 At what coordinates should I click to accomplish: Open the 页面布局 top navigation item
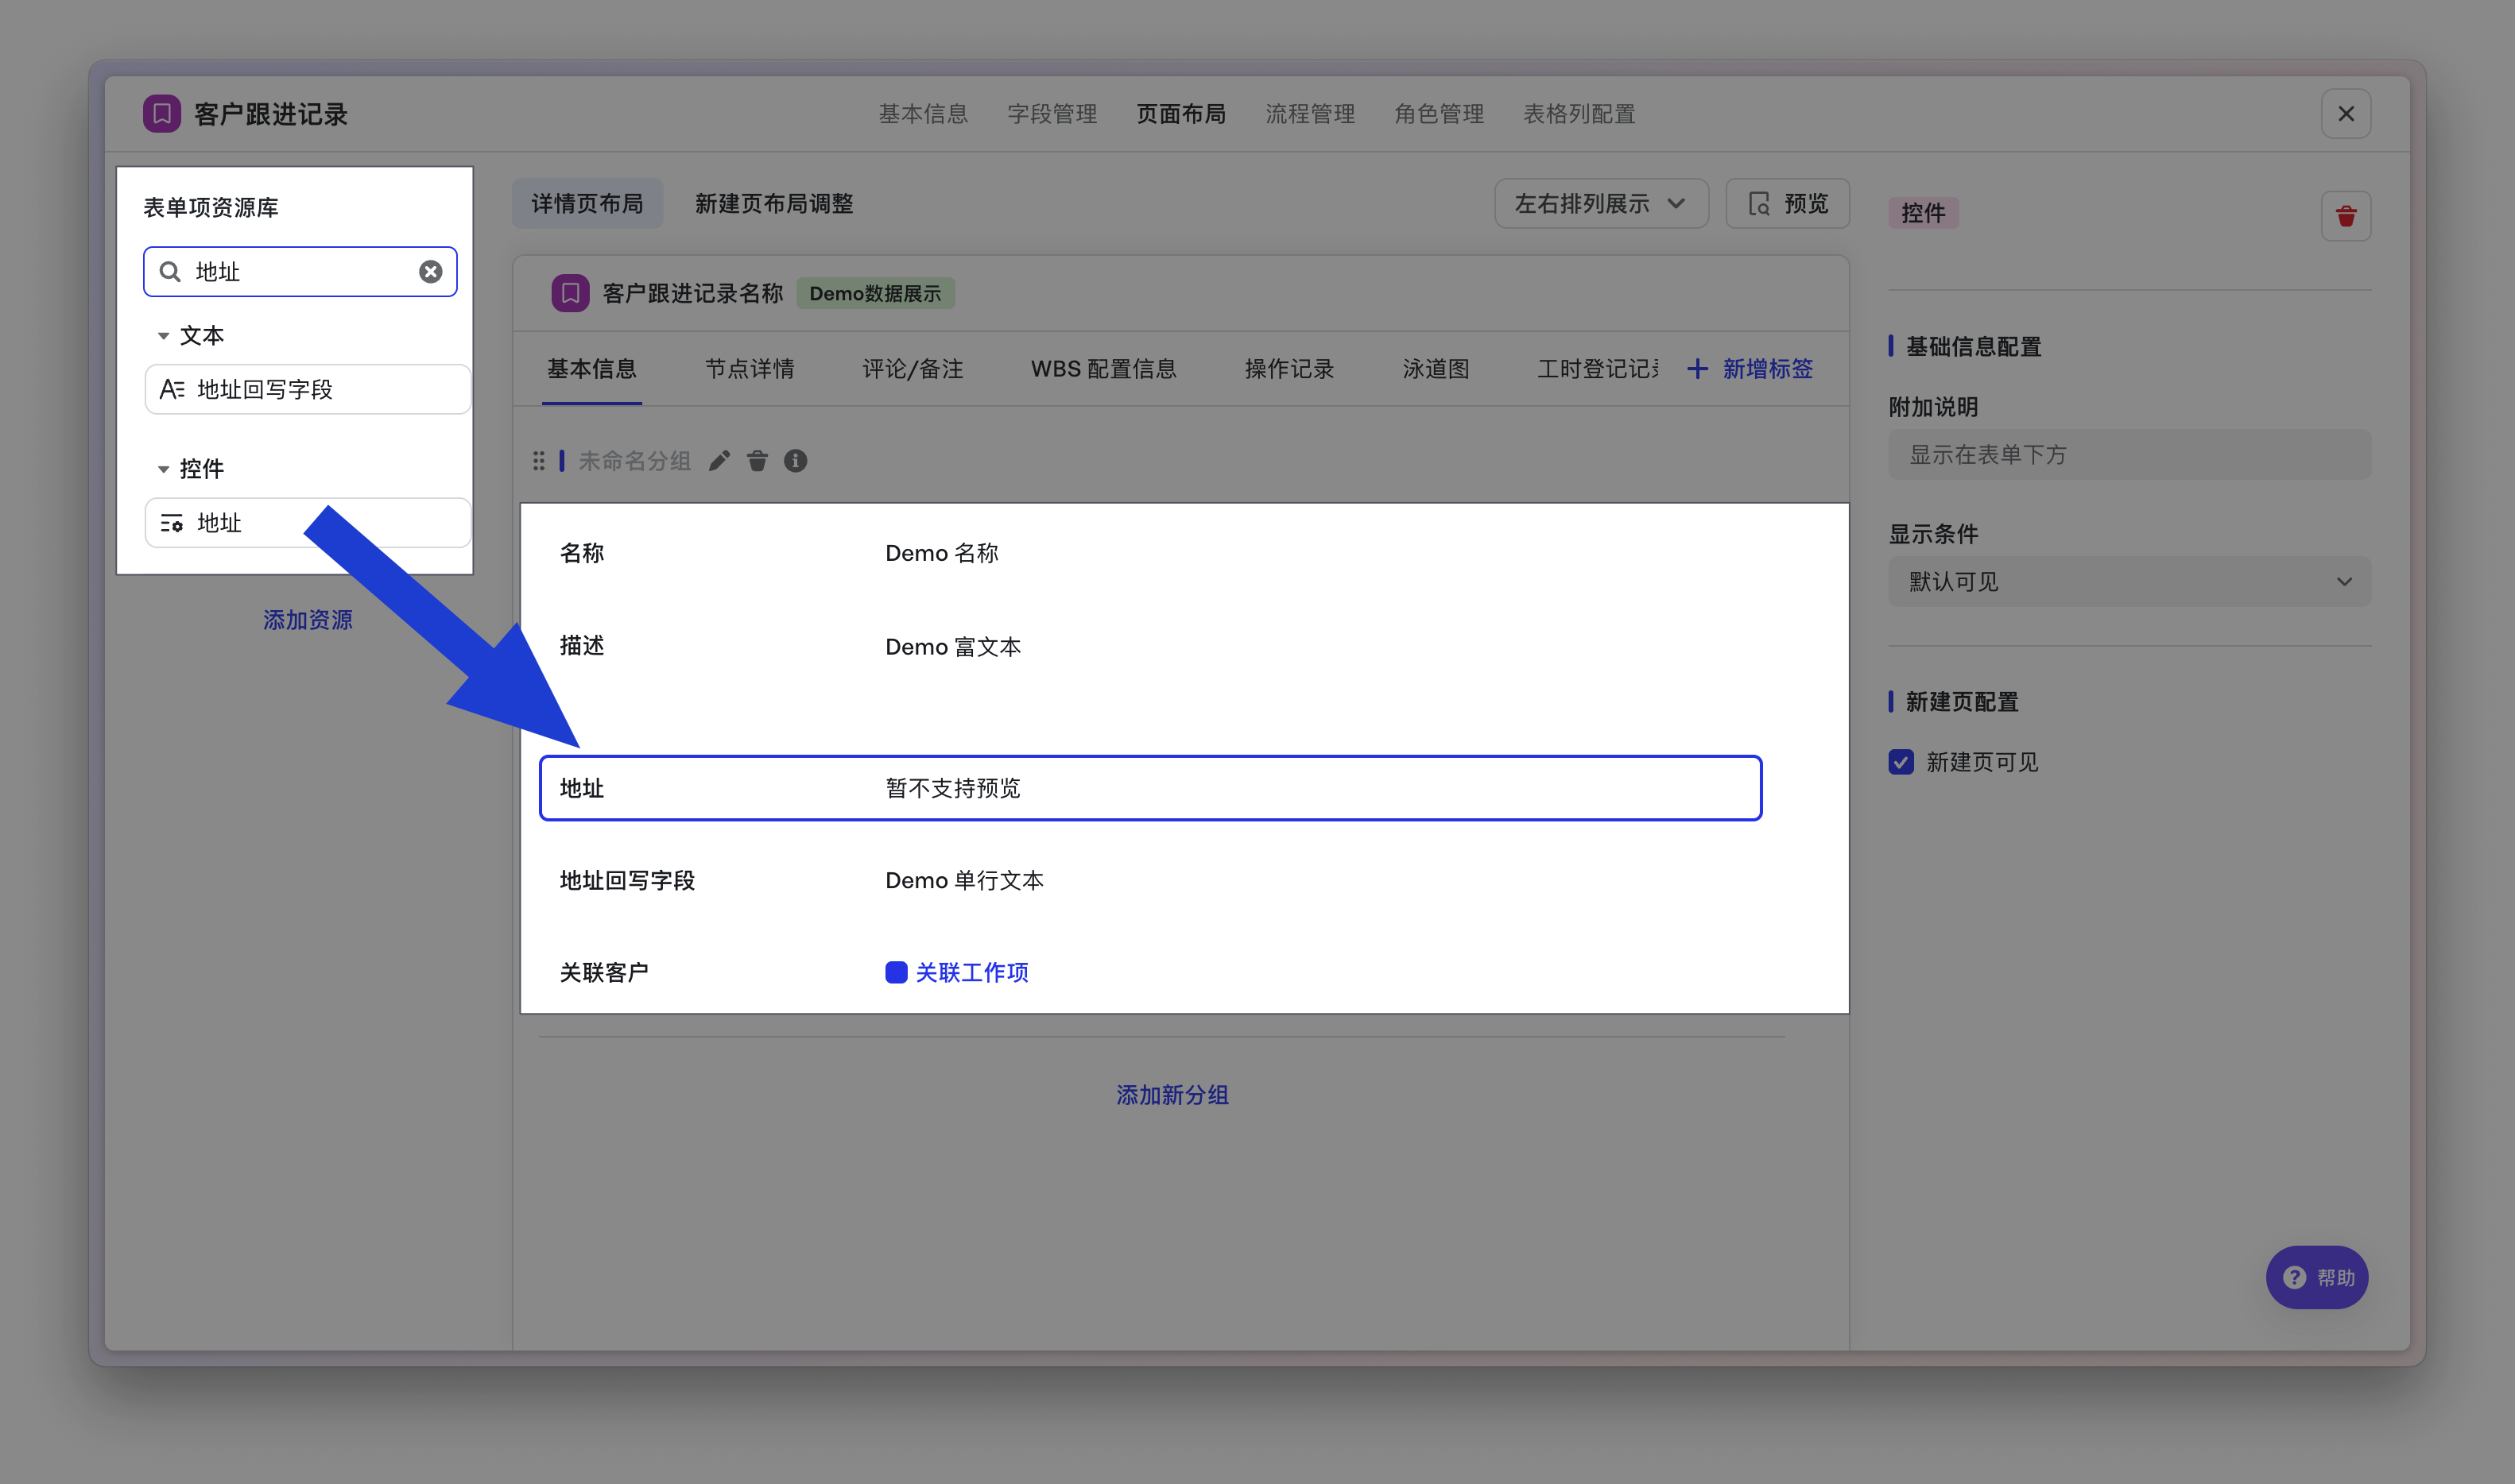pos(1180,114)
